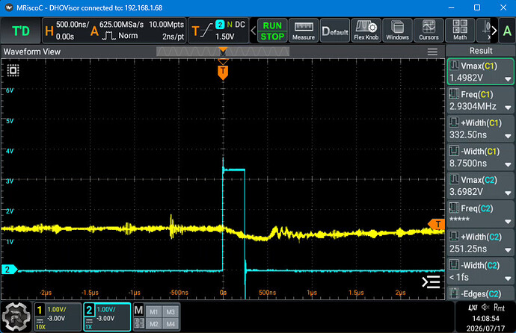Click the 2.9304MHz frequency value
Image resolution: width=516 pixels, height=333 pixels.
tap(473, 107)
